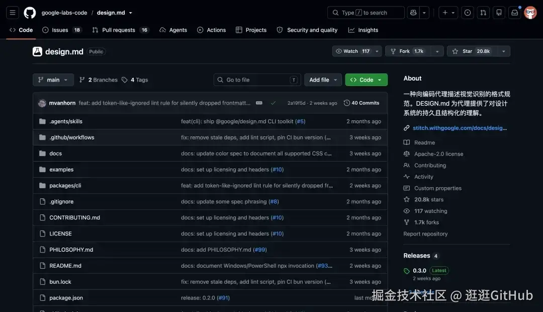Viewport: 543px width, 312px height.
Task: Go to GitHub home via Octocat logo
Action: point(30,13)
